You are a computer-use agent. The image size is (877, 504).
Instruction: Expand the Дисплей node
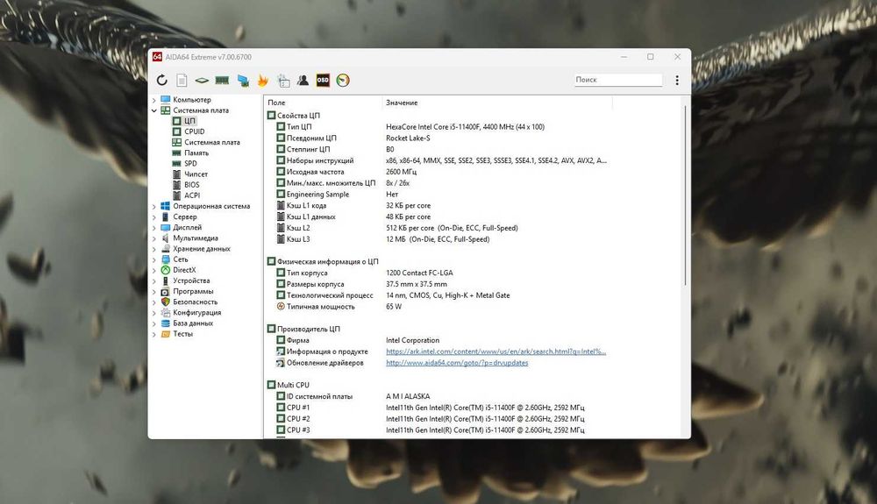(x=154, y=227)
